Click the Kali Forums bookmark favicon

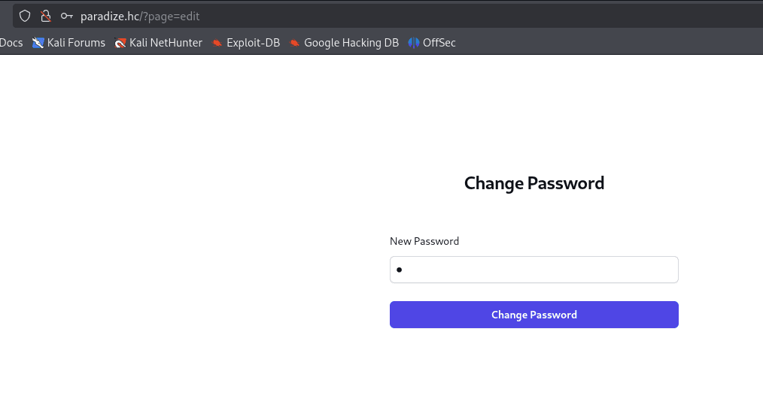pyautogui.click(x=38, y=43)
